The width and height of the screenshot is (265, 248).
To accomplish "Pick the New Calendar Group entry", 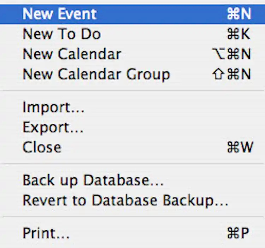I will (x=132, y=74).
